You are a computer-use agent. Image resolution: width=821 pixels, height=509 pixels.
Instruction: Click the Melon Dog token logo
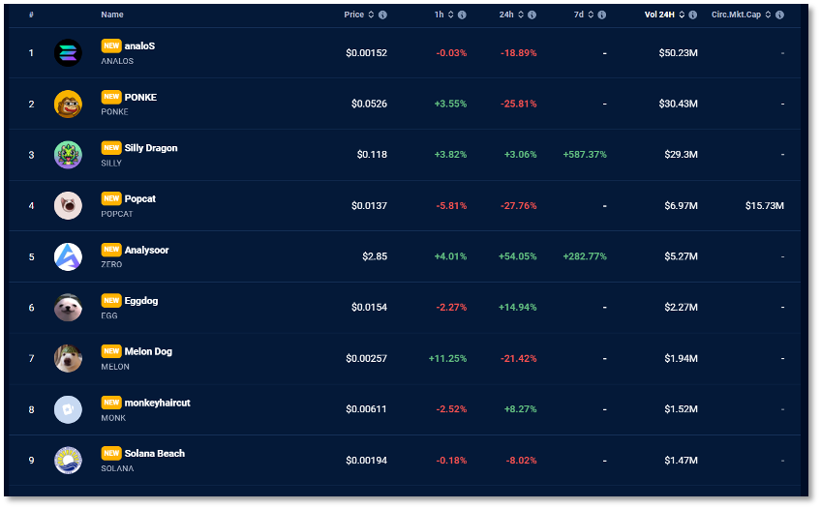68,358
